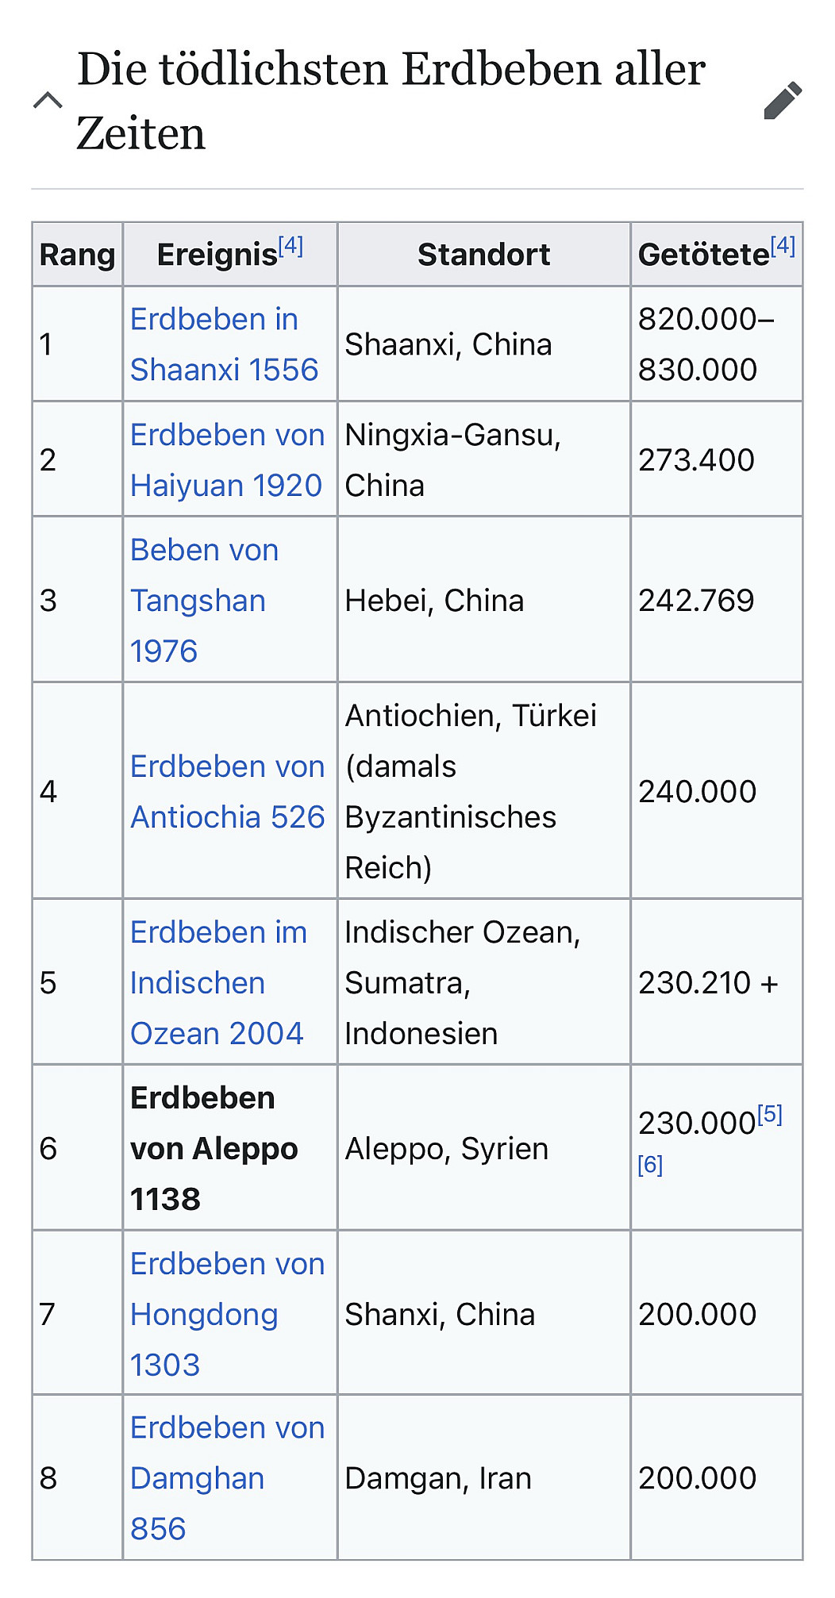
Task: Open 'Erdbeben in Shaanxi 1556' link
Action: (223, 344)
